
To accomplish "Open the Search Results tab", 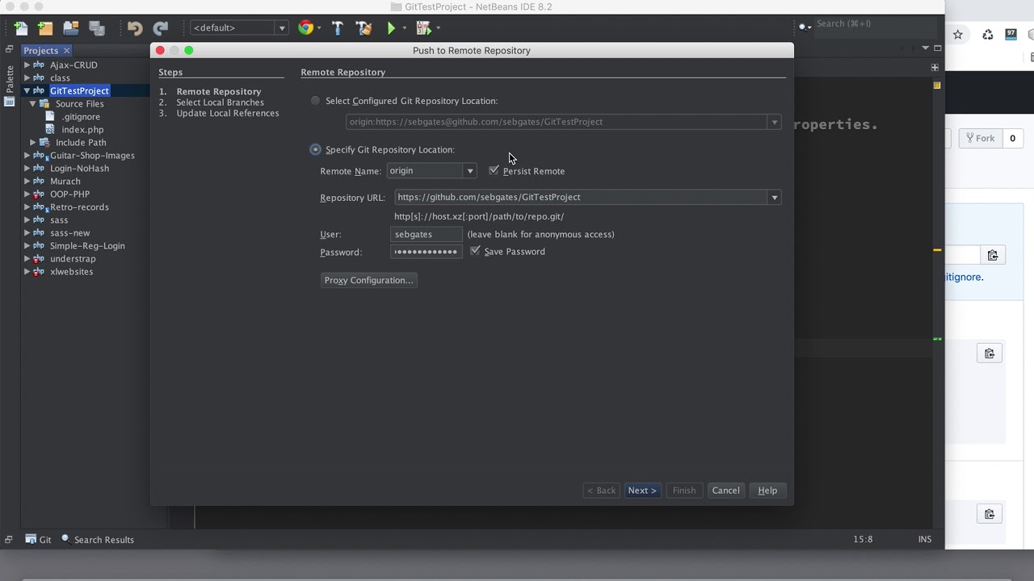I will coord(98,540).
